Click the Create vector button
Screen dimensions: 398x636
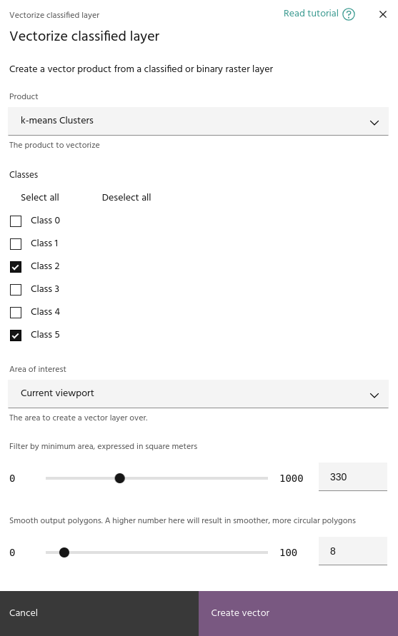[298, 613]
